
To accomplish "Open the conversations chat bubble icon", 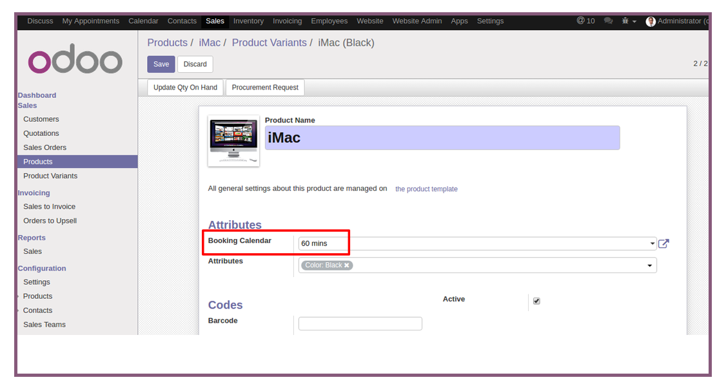I will pos(609,21).
